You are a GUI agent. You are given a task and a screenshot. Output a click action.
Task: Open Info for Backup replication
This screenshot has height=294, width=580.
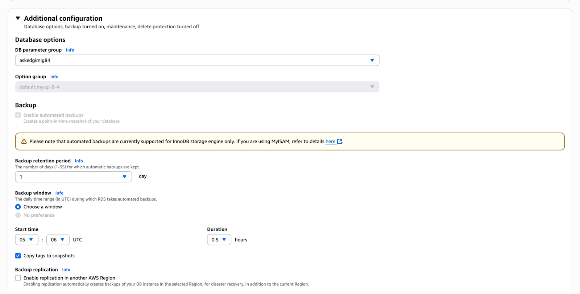click(66, 270)
